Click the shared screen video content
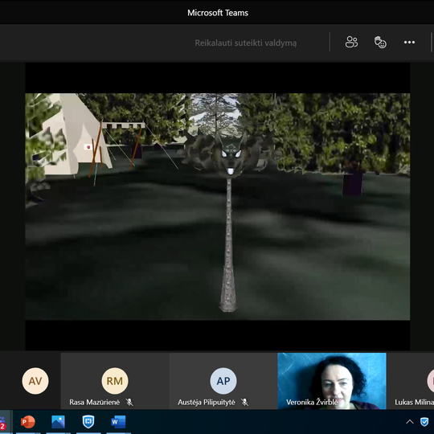434x434 pixels. pos(218,207)
